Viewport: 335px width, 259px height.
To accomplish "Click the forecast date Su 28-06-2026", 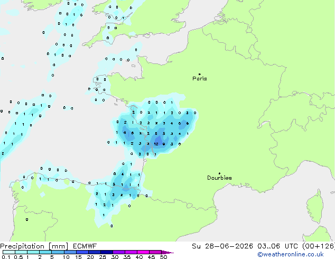I will (222, 246).
